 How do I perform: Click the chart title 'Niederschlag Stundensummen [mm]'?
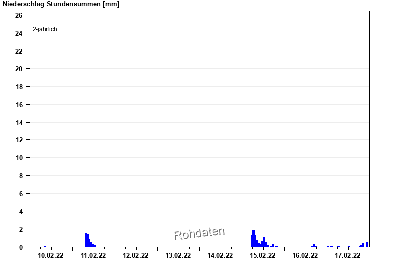[x=61, y=4]
